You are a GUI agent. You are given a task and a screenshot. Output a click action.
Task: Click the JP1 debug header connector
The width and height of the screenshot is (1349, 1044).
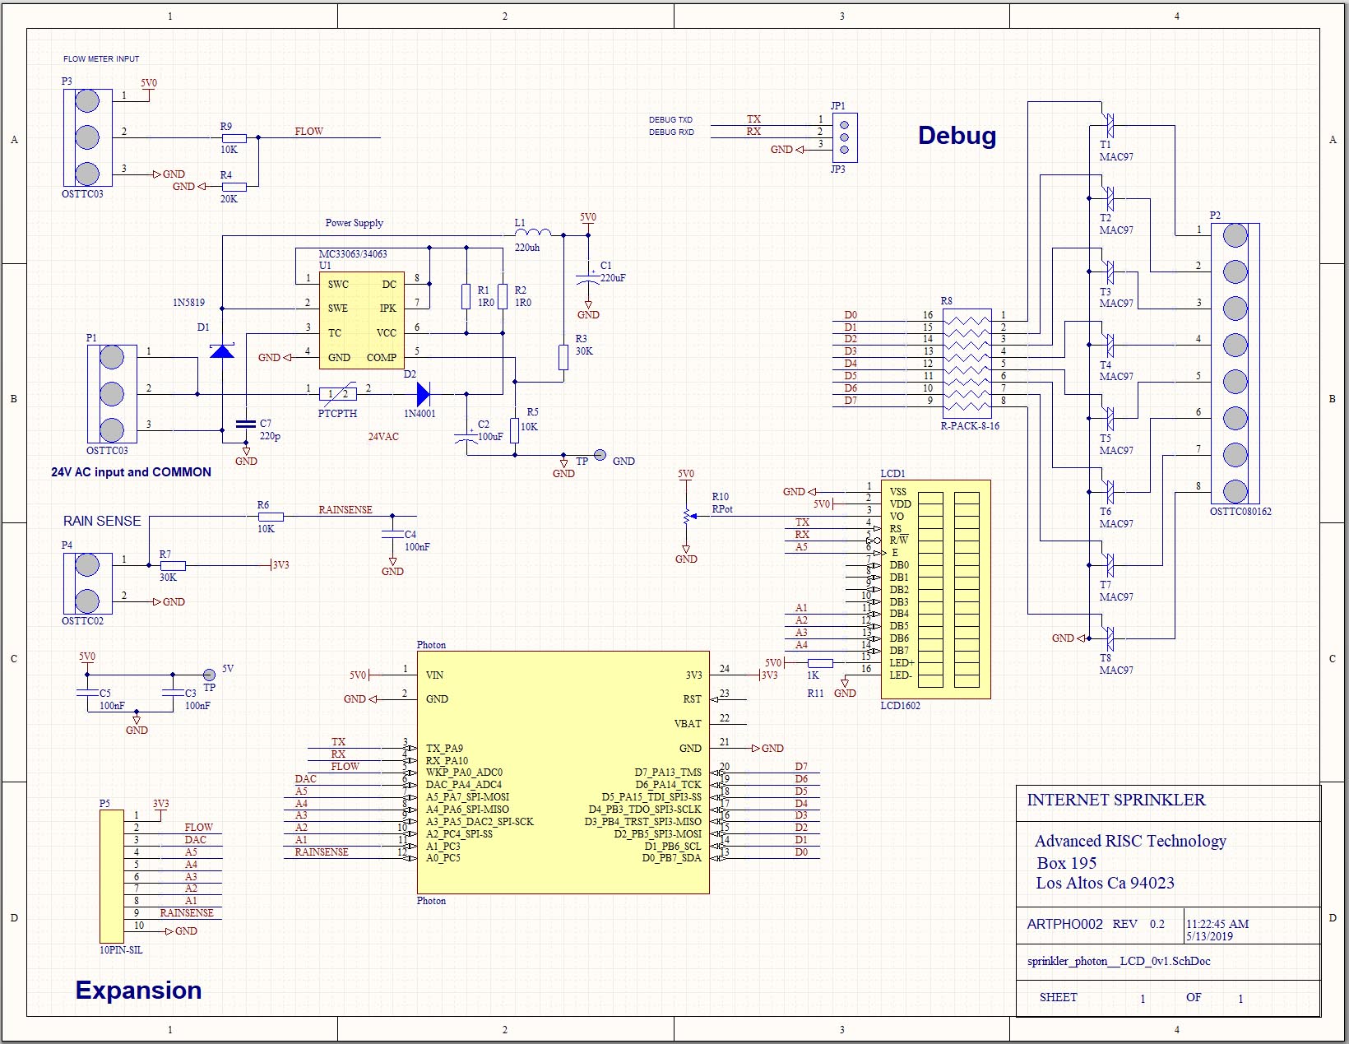(845, 137)
